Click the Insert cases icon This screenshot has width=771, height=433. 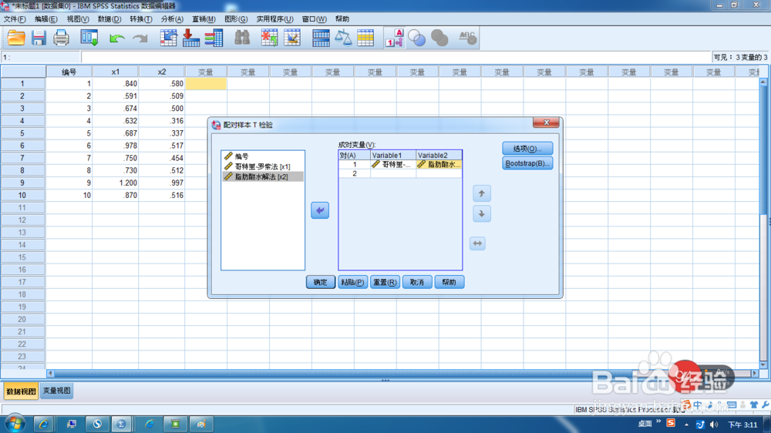(x=269, y=38)
